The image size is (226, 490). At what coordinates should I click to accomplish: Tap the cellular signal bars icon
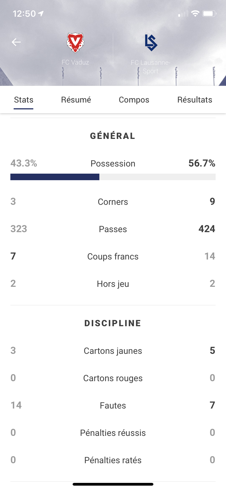pos(183,14)
